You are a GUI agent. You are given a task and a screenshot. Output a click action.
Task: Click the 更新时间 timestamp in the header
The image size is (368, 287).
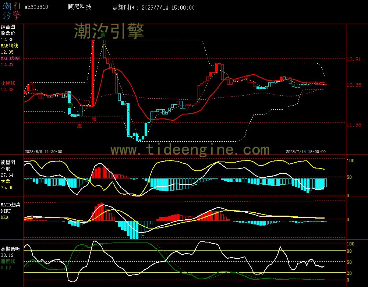[153, 7]
